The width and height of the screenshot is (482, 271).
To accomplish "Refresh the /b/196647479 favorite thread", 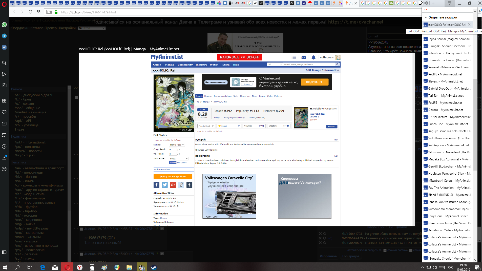I will tap(325, 238).
